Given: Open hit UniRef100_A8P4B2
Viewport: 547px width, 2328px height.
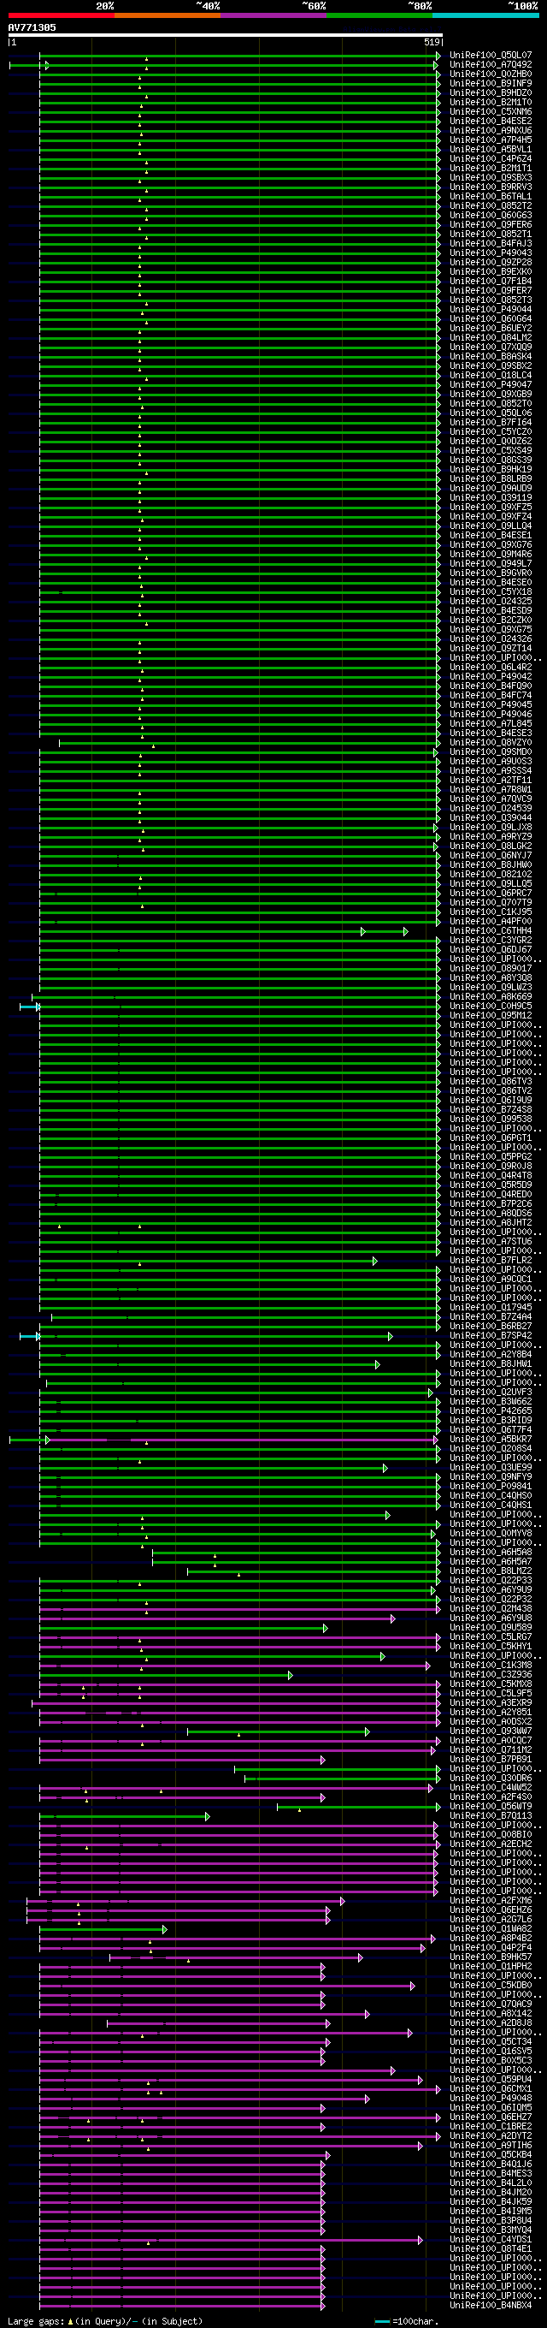Looking at the screenshot, I should point(491,1939).
